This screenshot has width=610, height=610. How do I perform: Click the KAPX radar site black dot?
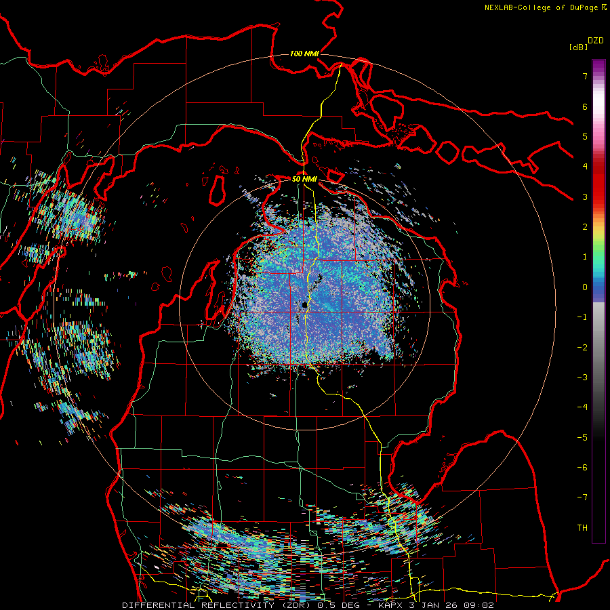304,304
